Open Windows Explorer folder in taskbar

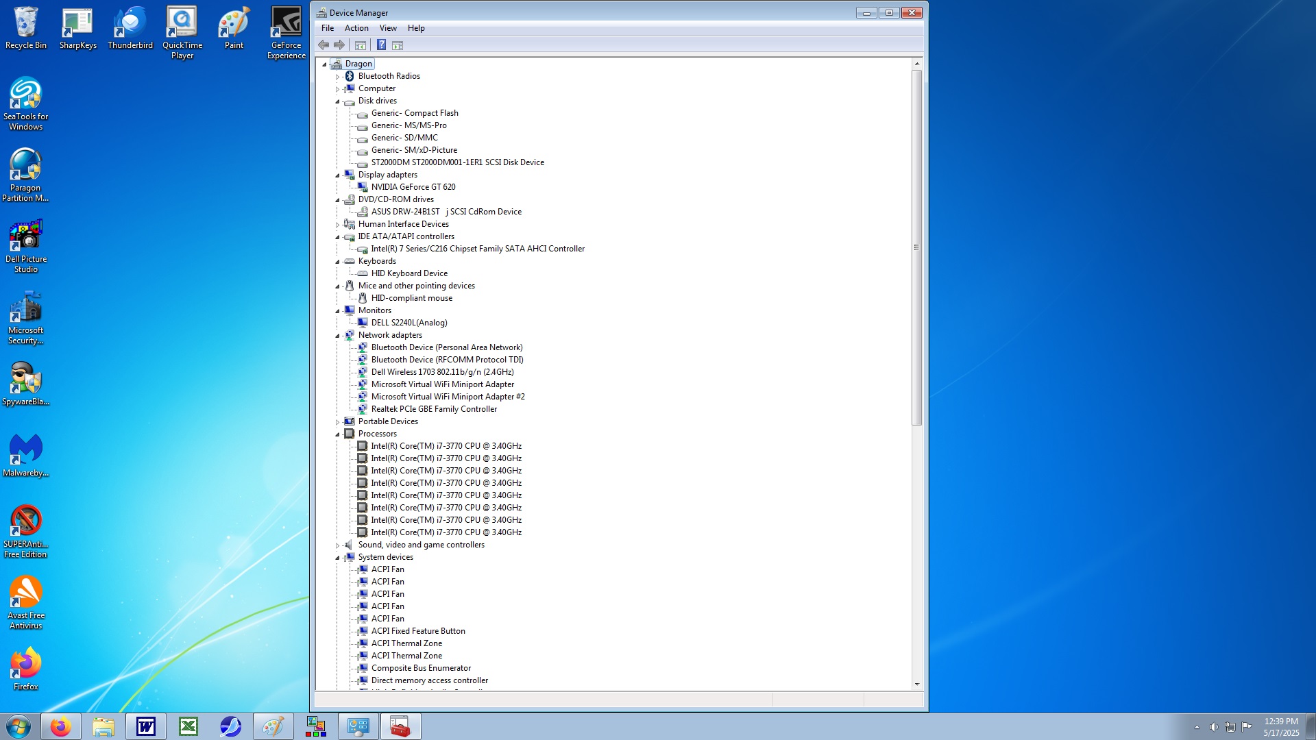(x=103, y=726)
